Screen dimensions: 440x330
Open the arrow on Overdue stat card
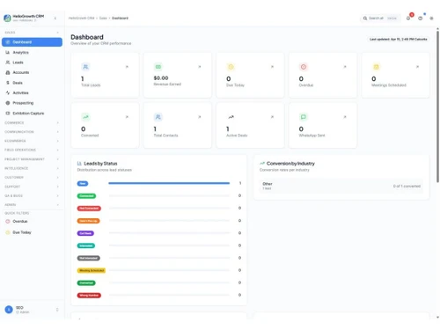click(x=345, y=67)
